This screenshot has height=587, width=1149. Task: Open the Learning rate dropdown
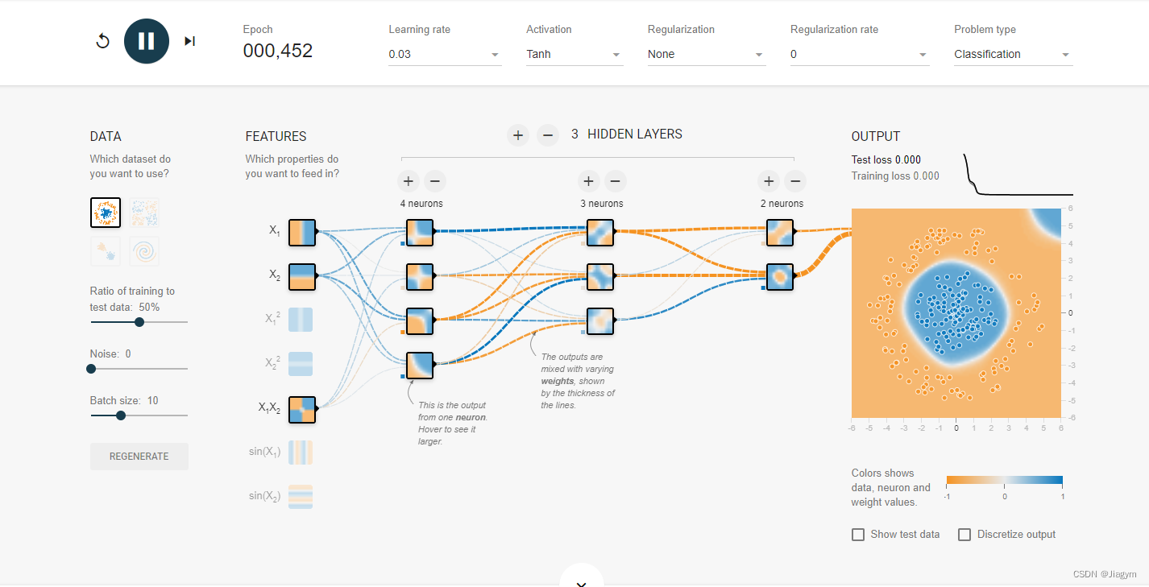click(x=445, y=55)
